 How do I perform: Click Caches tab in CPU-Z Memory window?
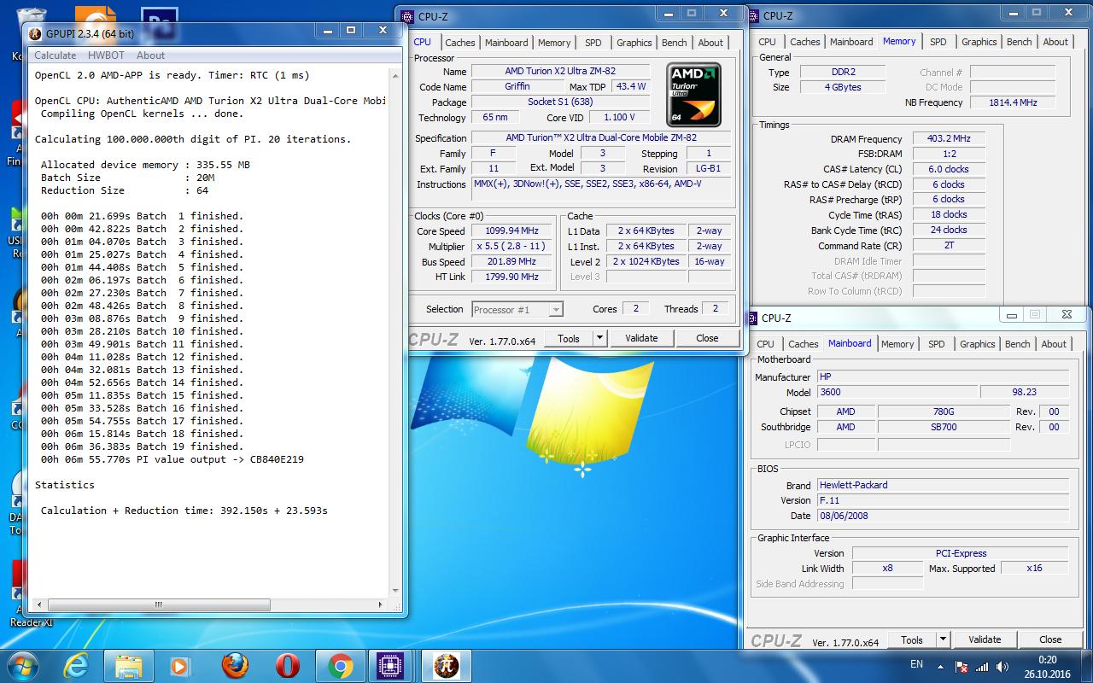pos(804,42)
